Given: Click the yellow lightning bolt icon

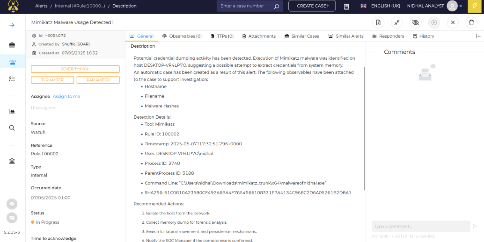Looking at the screenshot, I should (x=476, y=6).
